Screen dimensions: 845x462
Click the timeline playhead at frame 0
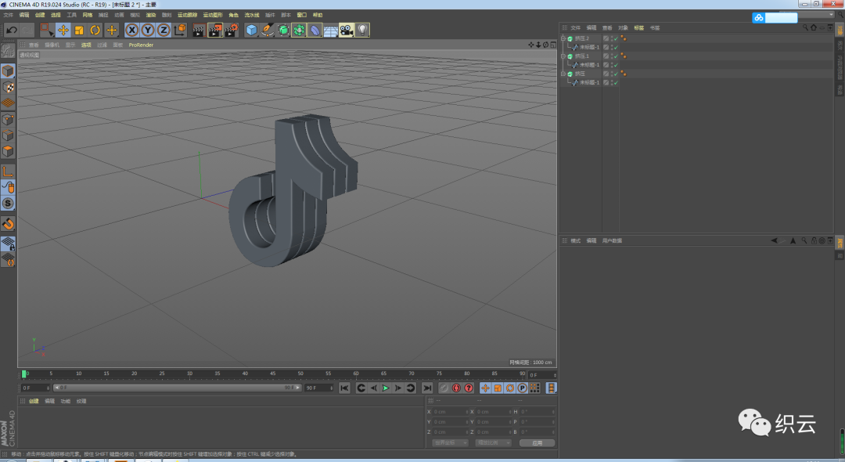pos(23,374)
